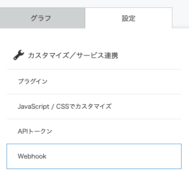Screen dimensions: 189x176
Task: Show the graph settings tab グラフ
Action: point(42,18)
